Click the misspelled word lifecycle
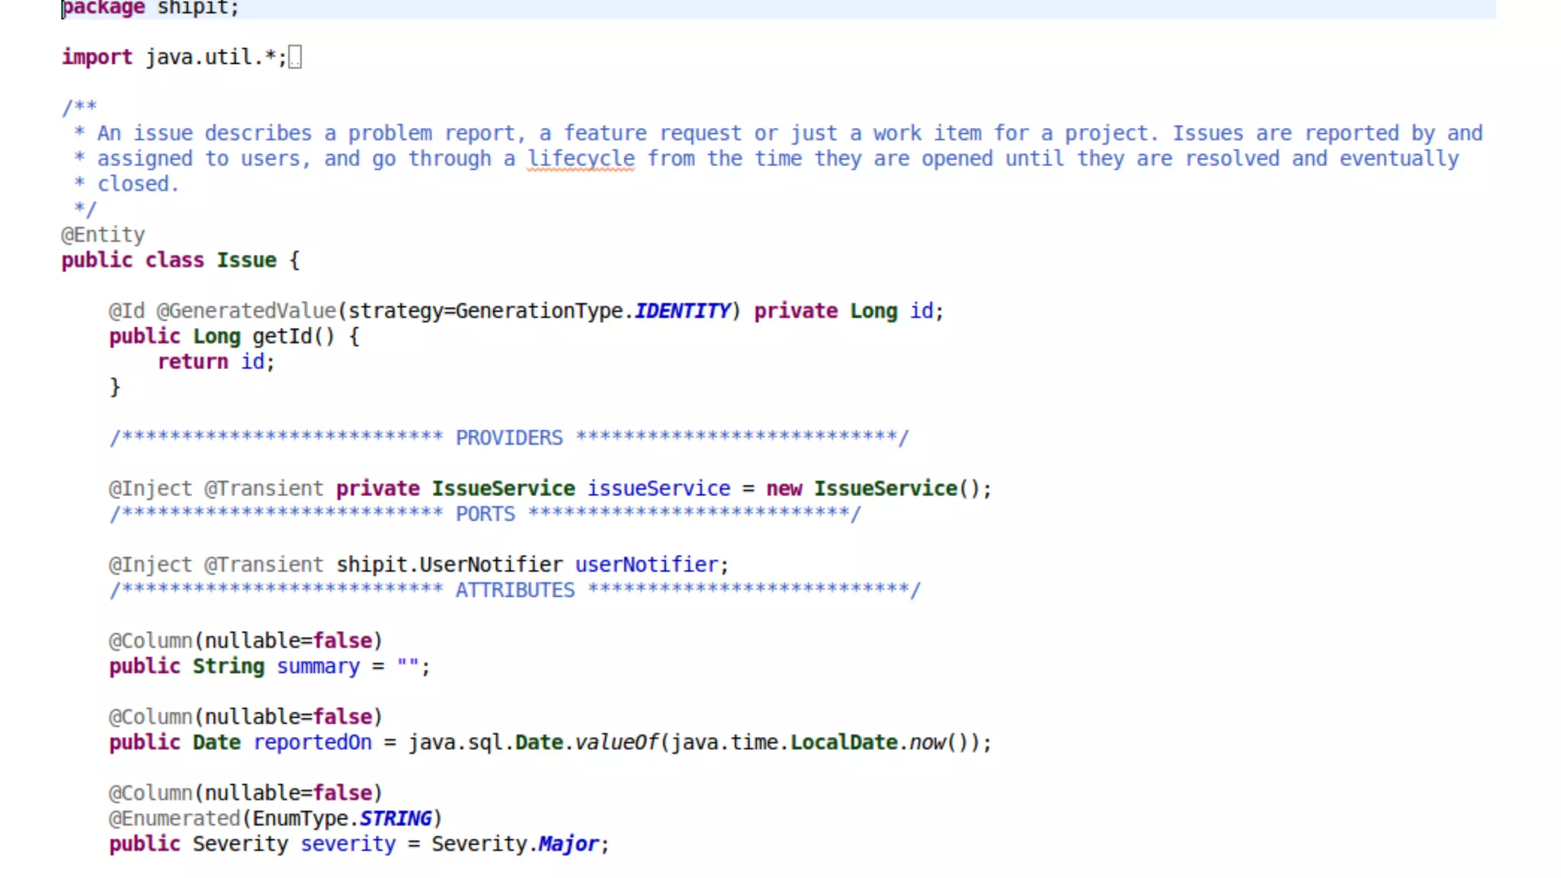The width and height of the screenshot is (1561, 878). point(581,159)
